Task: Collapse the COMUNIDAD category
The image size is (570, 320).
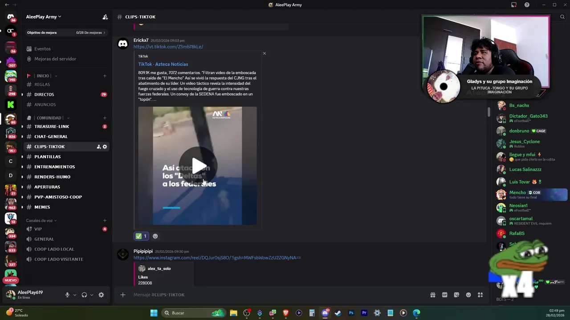Action: (x=49, y=118)
